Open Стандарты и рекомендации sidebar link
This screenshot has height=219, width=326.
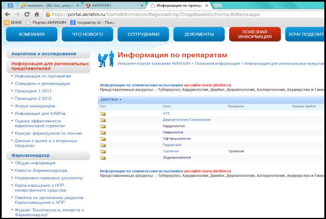pyautogui.click(x=42, y=83)
